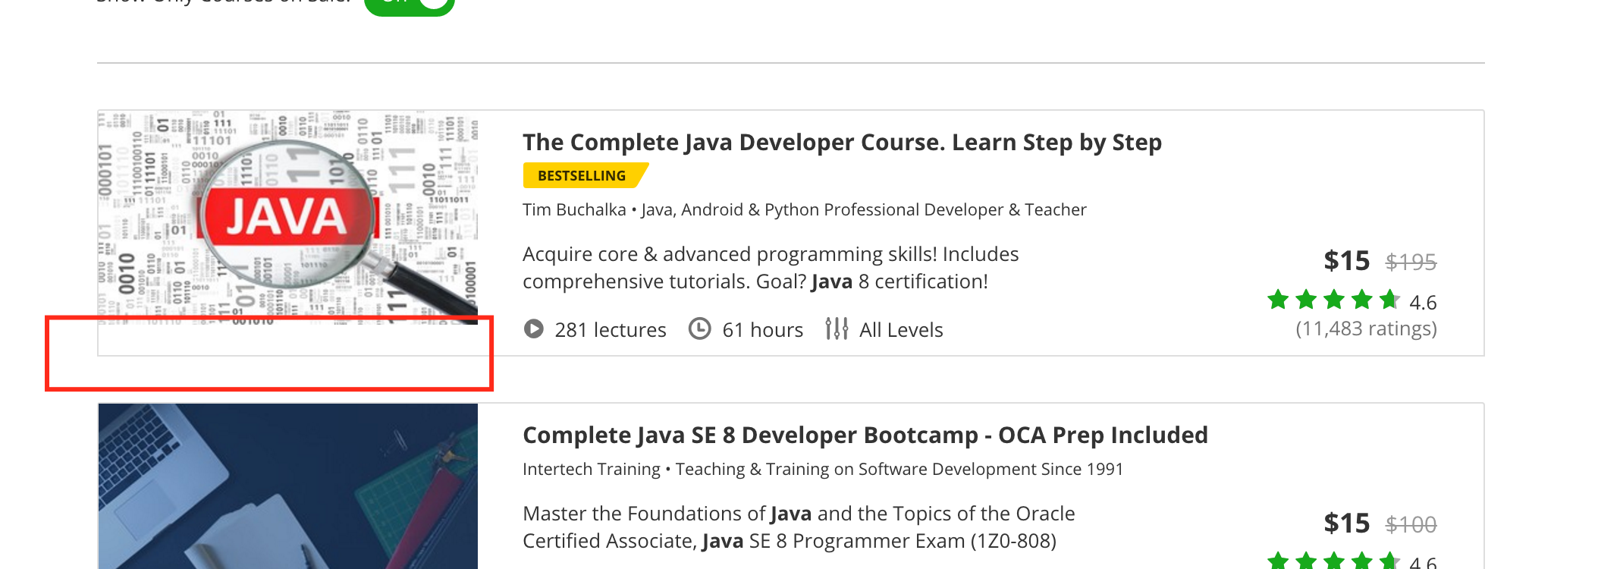This screenshot has width=1620, height=569.
Task: Click the 'Acquire core & advanced programming skills' description
Action: pos(770,268)
